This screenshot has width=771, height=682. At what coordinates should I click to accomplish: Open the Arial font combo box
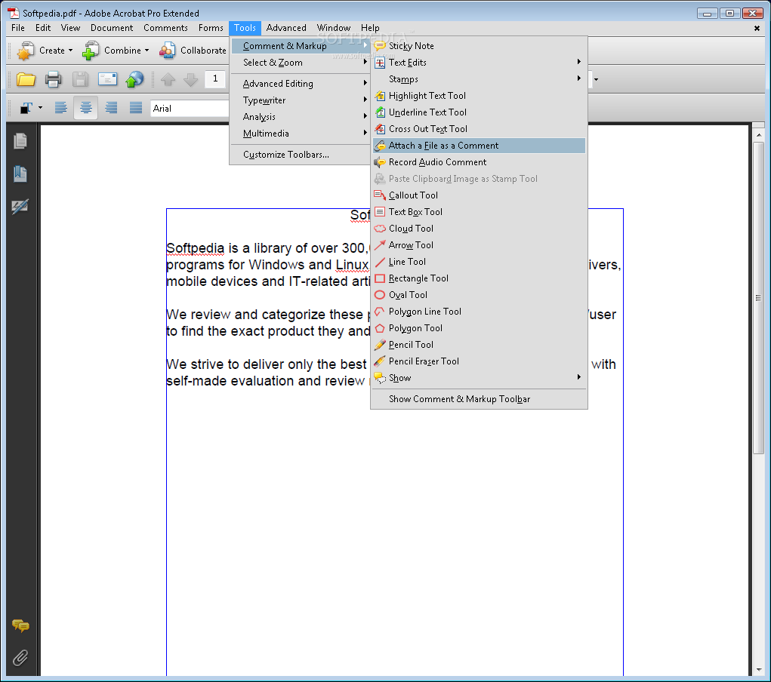190,109
